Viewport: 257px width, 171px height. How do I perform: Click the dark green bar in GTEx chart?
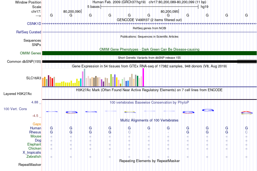pyautogui.click(x=138, y=81)
